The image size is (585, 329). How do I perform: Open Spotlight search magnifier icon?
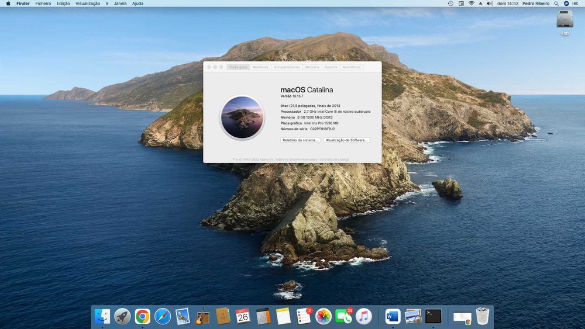click(556, 4)
